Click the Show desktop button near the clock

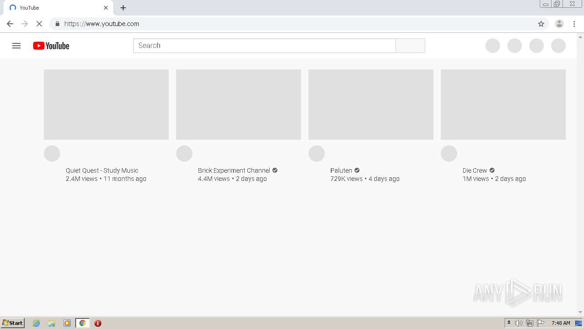point(579,323)
